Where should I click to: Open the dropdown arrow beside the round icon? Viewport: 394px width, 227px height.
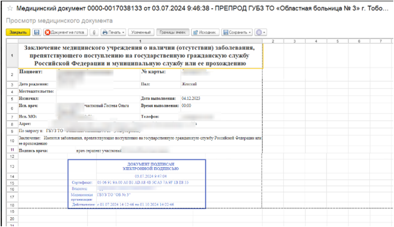(265, 32)
